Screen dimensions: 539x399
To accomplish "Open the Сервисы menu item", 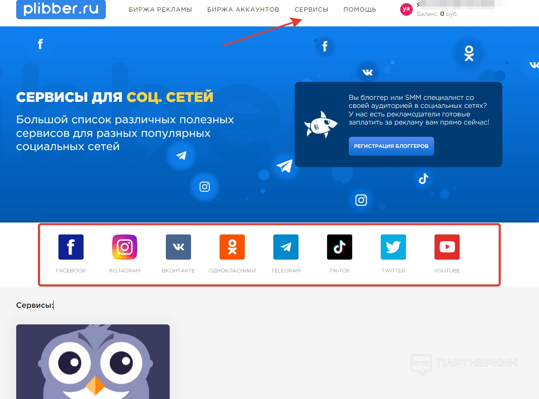I will coord(311,9).
